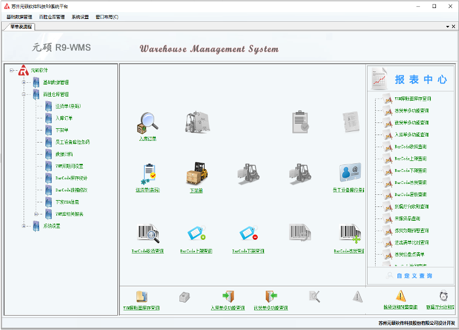459x330 pixels.
Task: Open the BarCode收货查询 barcode icon
Action: [x=147, y=233]
